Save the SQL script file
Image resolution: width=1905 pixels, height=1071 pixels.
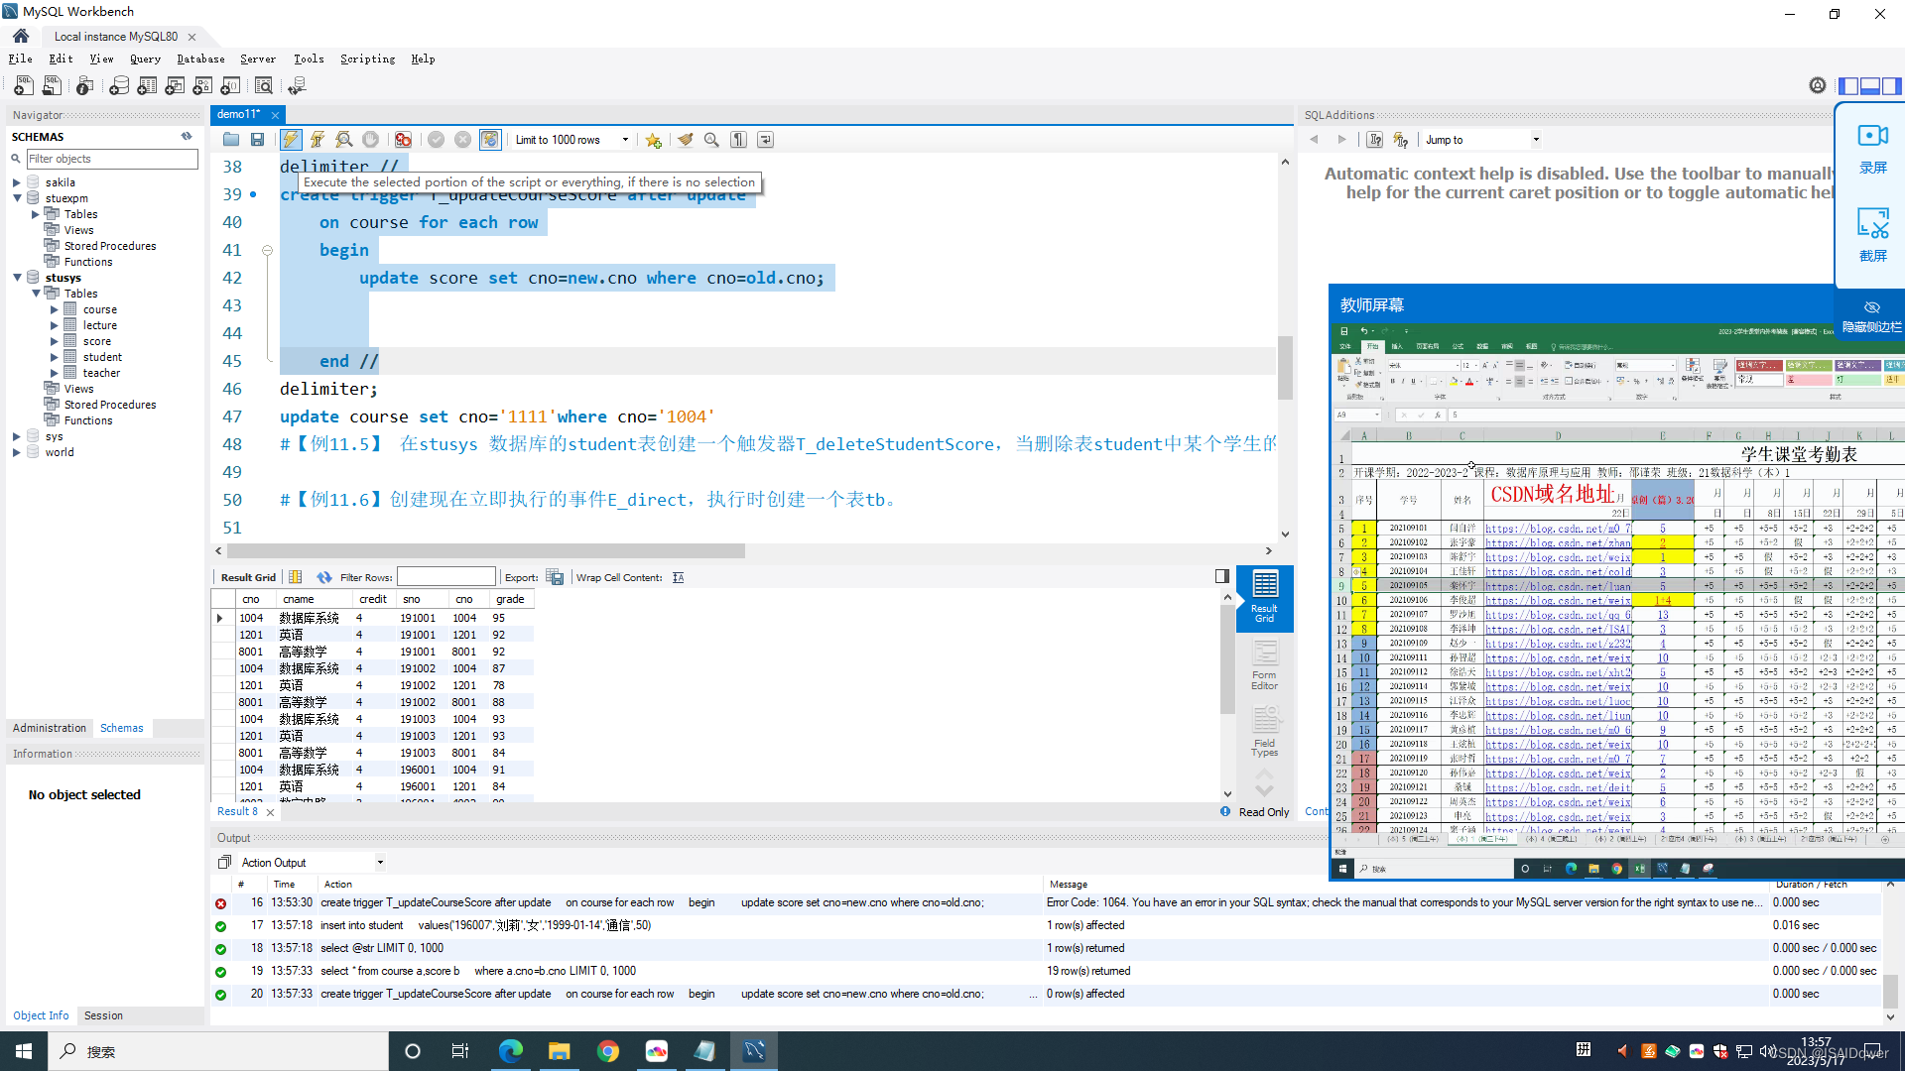[257, 140]
